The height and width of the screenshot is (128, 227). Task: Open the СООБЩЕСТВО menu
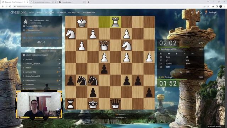click(x=74, y=12)
